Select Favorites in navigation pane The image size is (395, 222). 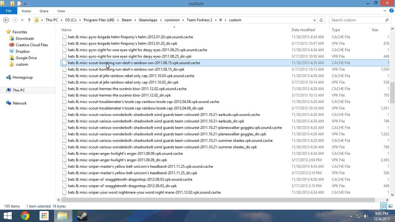(20, 32)
